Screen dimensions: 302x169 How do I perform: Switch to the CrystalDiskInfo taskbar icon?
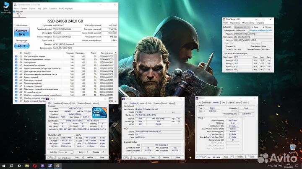pos(50,166)
